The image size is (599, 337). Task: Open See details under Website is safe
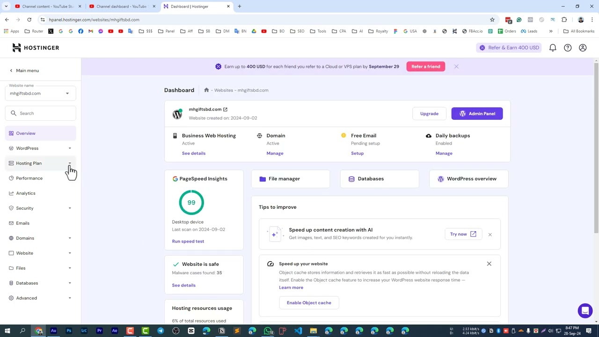(183, 286)
